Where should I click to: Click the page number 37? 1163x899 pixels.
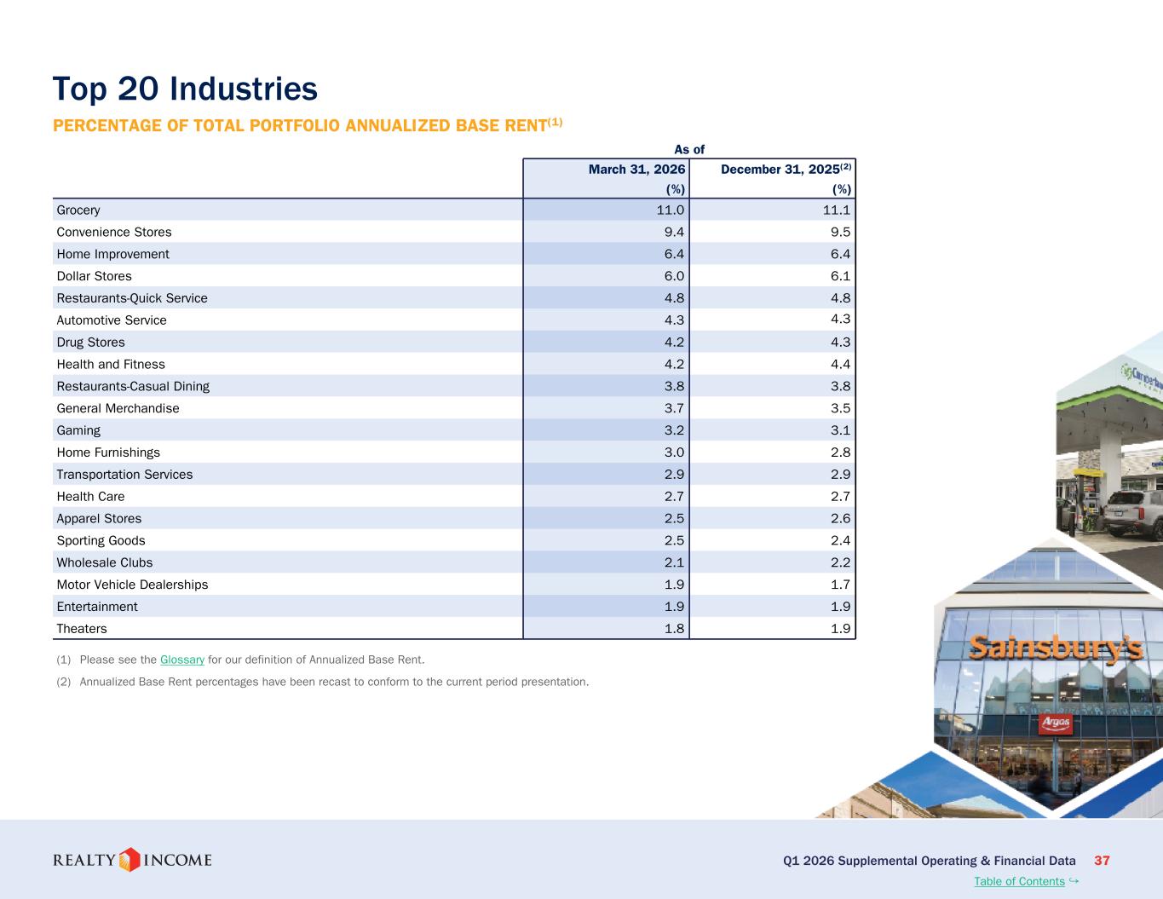tap(1102, 861)
